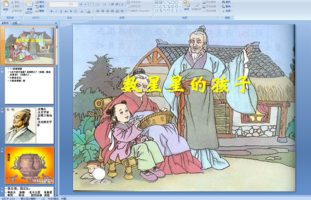Click the Bullets list icon

[x=99, y=4]
